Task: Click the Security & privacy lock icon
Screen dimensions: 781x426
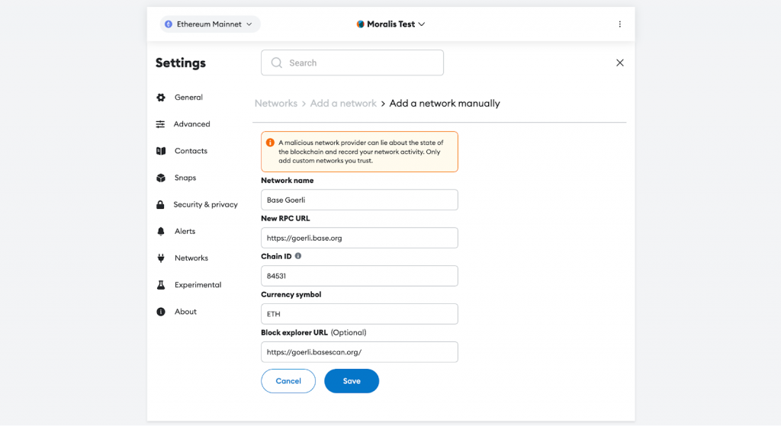Action: 160,204
